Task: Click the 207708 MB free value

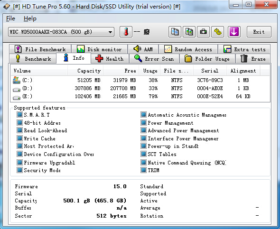Action: (123, 88)
